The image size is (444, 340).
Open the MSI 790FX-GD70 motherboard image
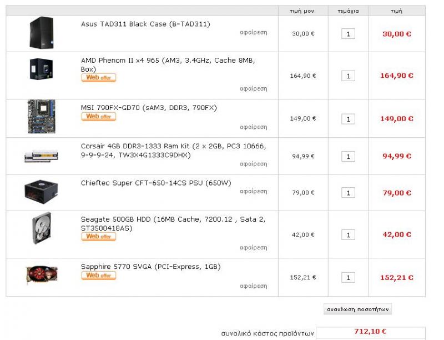pyautogui.click(x=41, y=117)
